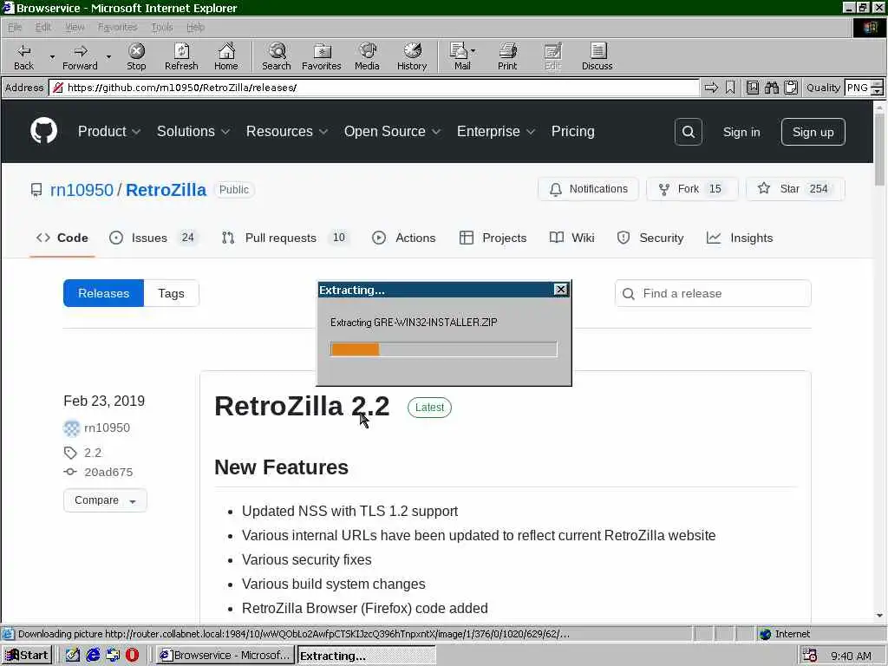This screenshot has height=666, width=888.
Task: Click the system tray scheduler icon
Action: click(x=810, y=655)
